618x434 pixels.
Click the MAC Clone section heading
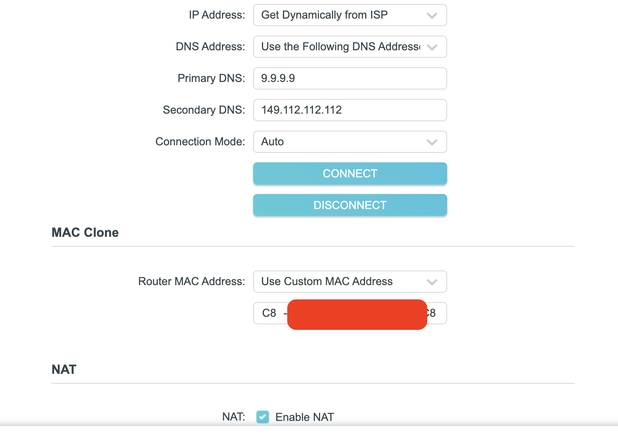click(x=85, y=232)
